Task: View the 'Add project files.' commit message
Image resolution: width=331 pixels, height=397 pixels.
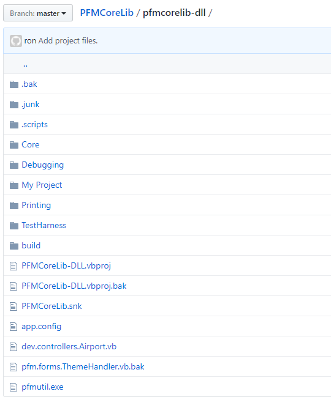Action: point(68,41)
